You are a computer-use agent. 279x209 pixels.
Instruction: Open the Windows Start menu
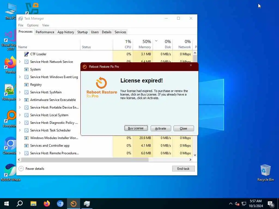7,204
